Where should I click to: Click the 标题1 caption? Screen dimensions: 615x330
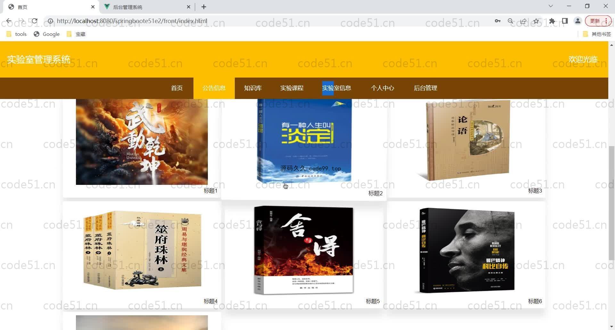[x=210, y=191]
